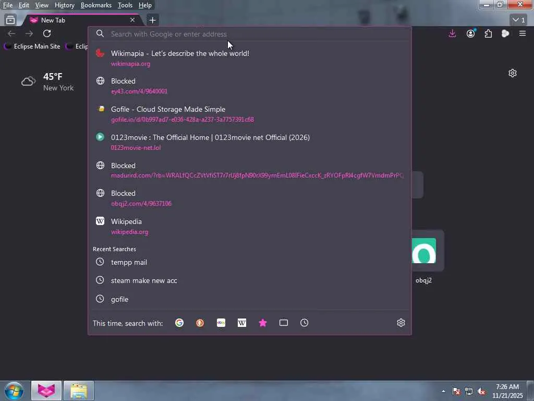
Task: Click the muted volume tray icon
Action: tap(481, 391)
